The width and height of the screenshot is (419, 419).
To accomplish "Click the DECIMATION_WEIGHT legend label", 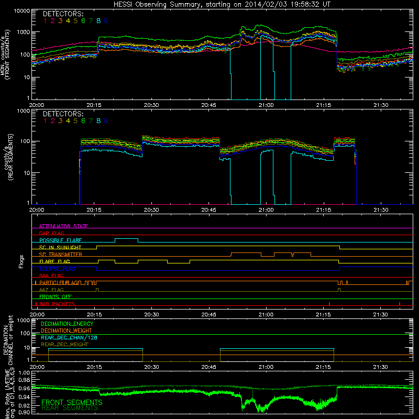I will (67, 330).
